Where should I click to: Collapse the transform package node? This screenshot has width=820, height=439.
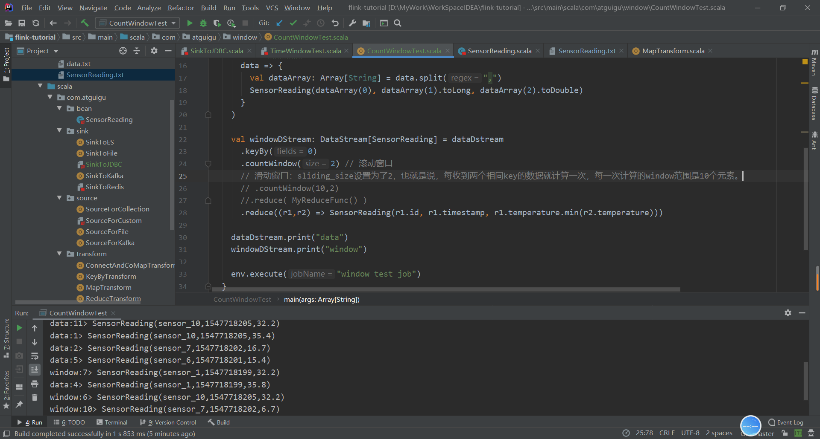(x=59, y=254)
